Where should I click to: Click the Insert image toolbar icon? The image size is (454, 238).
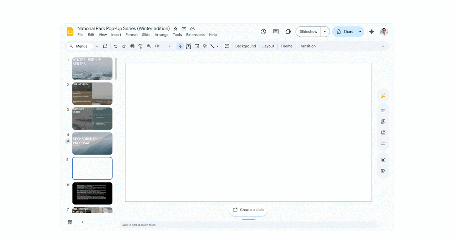coord(197,46)
